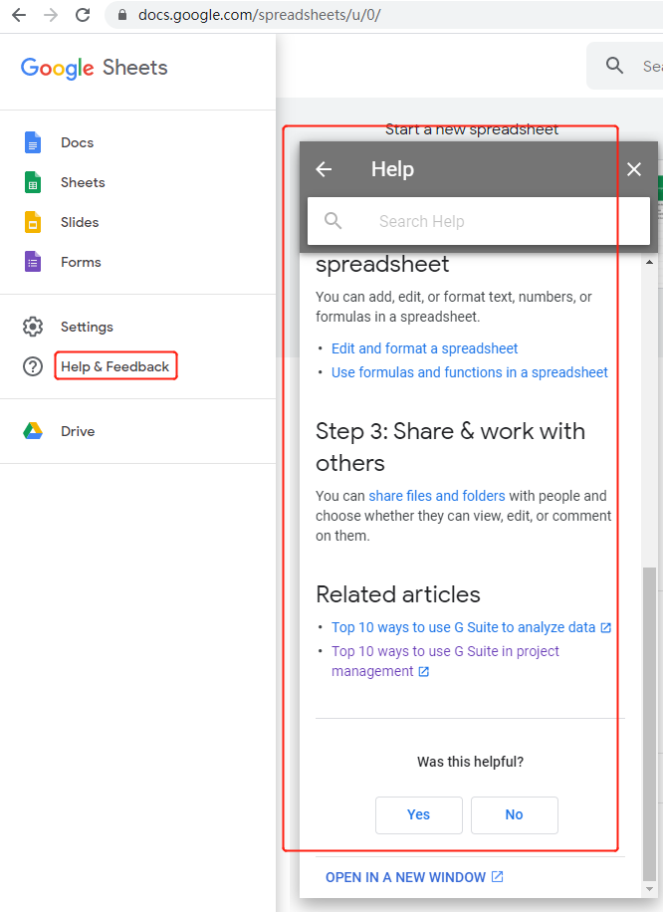
Task: Click the open-in-new-window arrow icon
Action: pyautogui.click(x=498, y=876)
